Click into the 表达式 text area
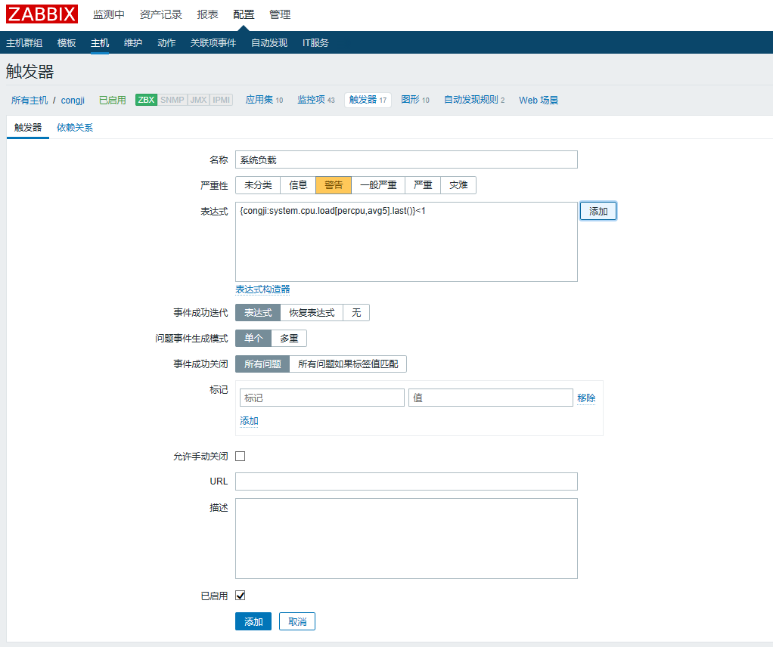Image resolution: width=773 pixels, height=647 pixels. [406, 242]
